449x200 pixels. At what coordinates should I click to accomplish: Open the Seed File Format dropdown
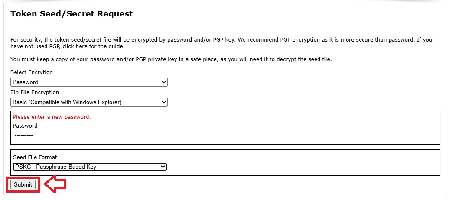tap(90, 167)
